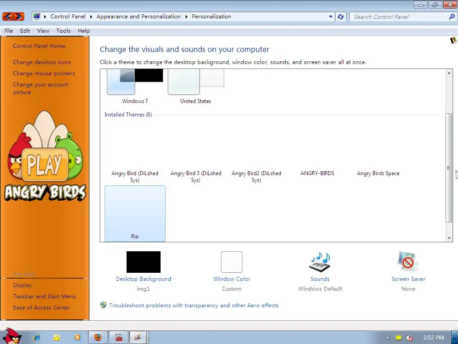458x344 pixels.
Task: Click the Action Center tray flag
Action: (399, 338)
